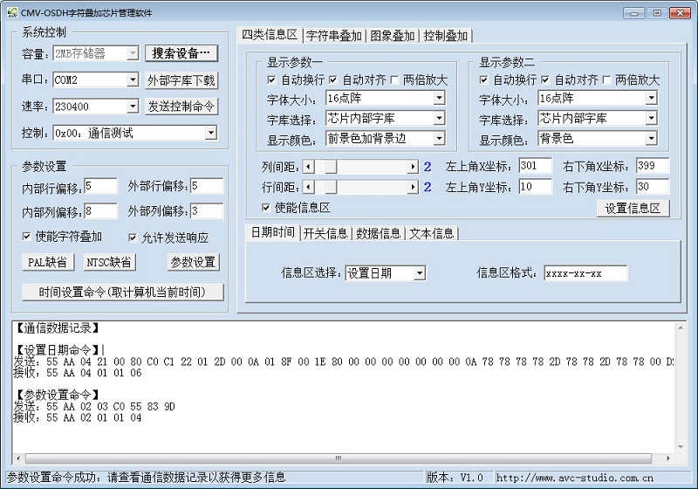This screenshot has height=489, width=698.
Task: Click left arrow of 行间距 slider
Action: click(x=308, y=187)
